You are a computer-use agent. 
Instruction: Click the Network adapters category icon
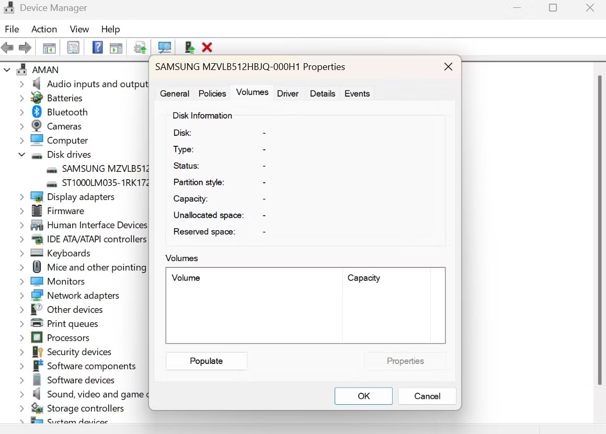click(x=37, y=296)
